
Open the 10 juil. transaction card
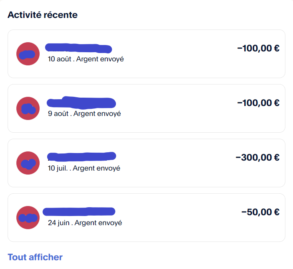click(x=146, y=163)
